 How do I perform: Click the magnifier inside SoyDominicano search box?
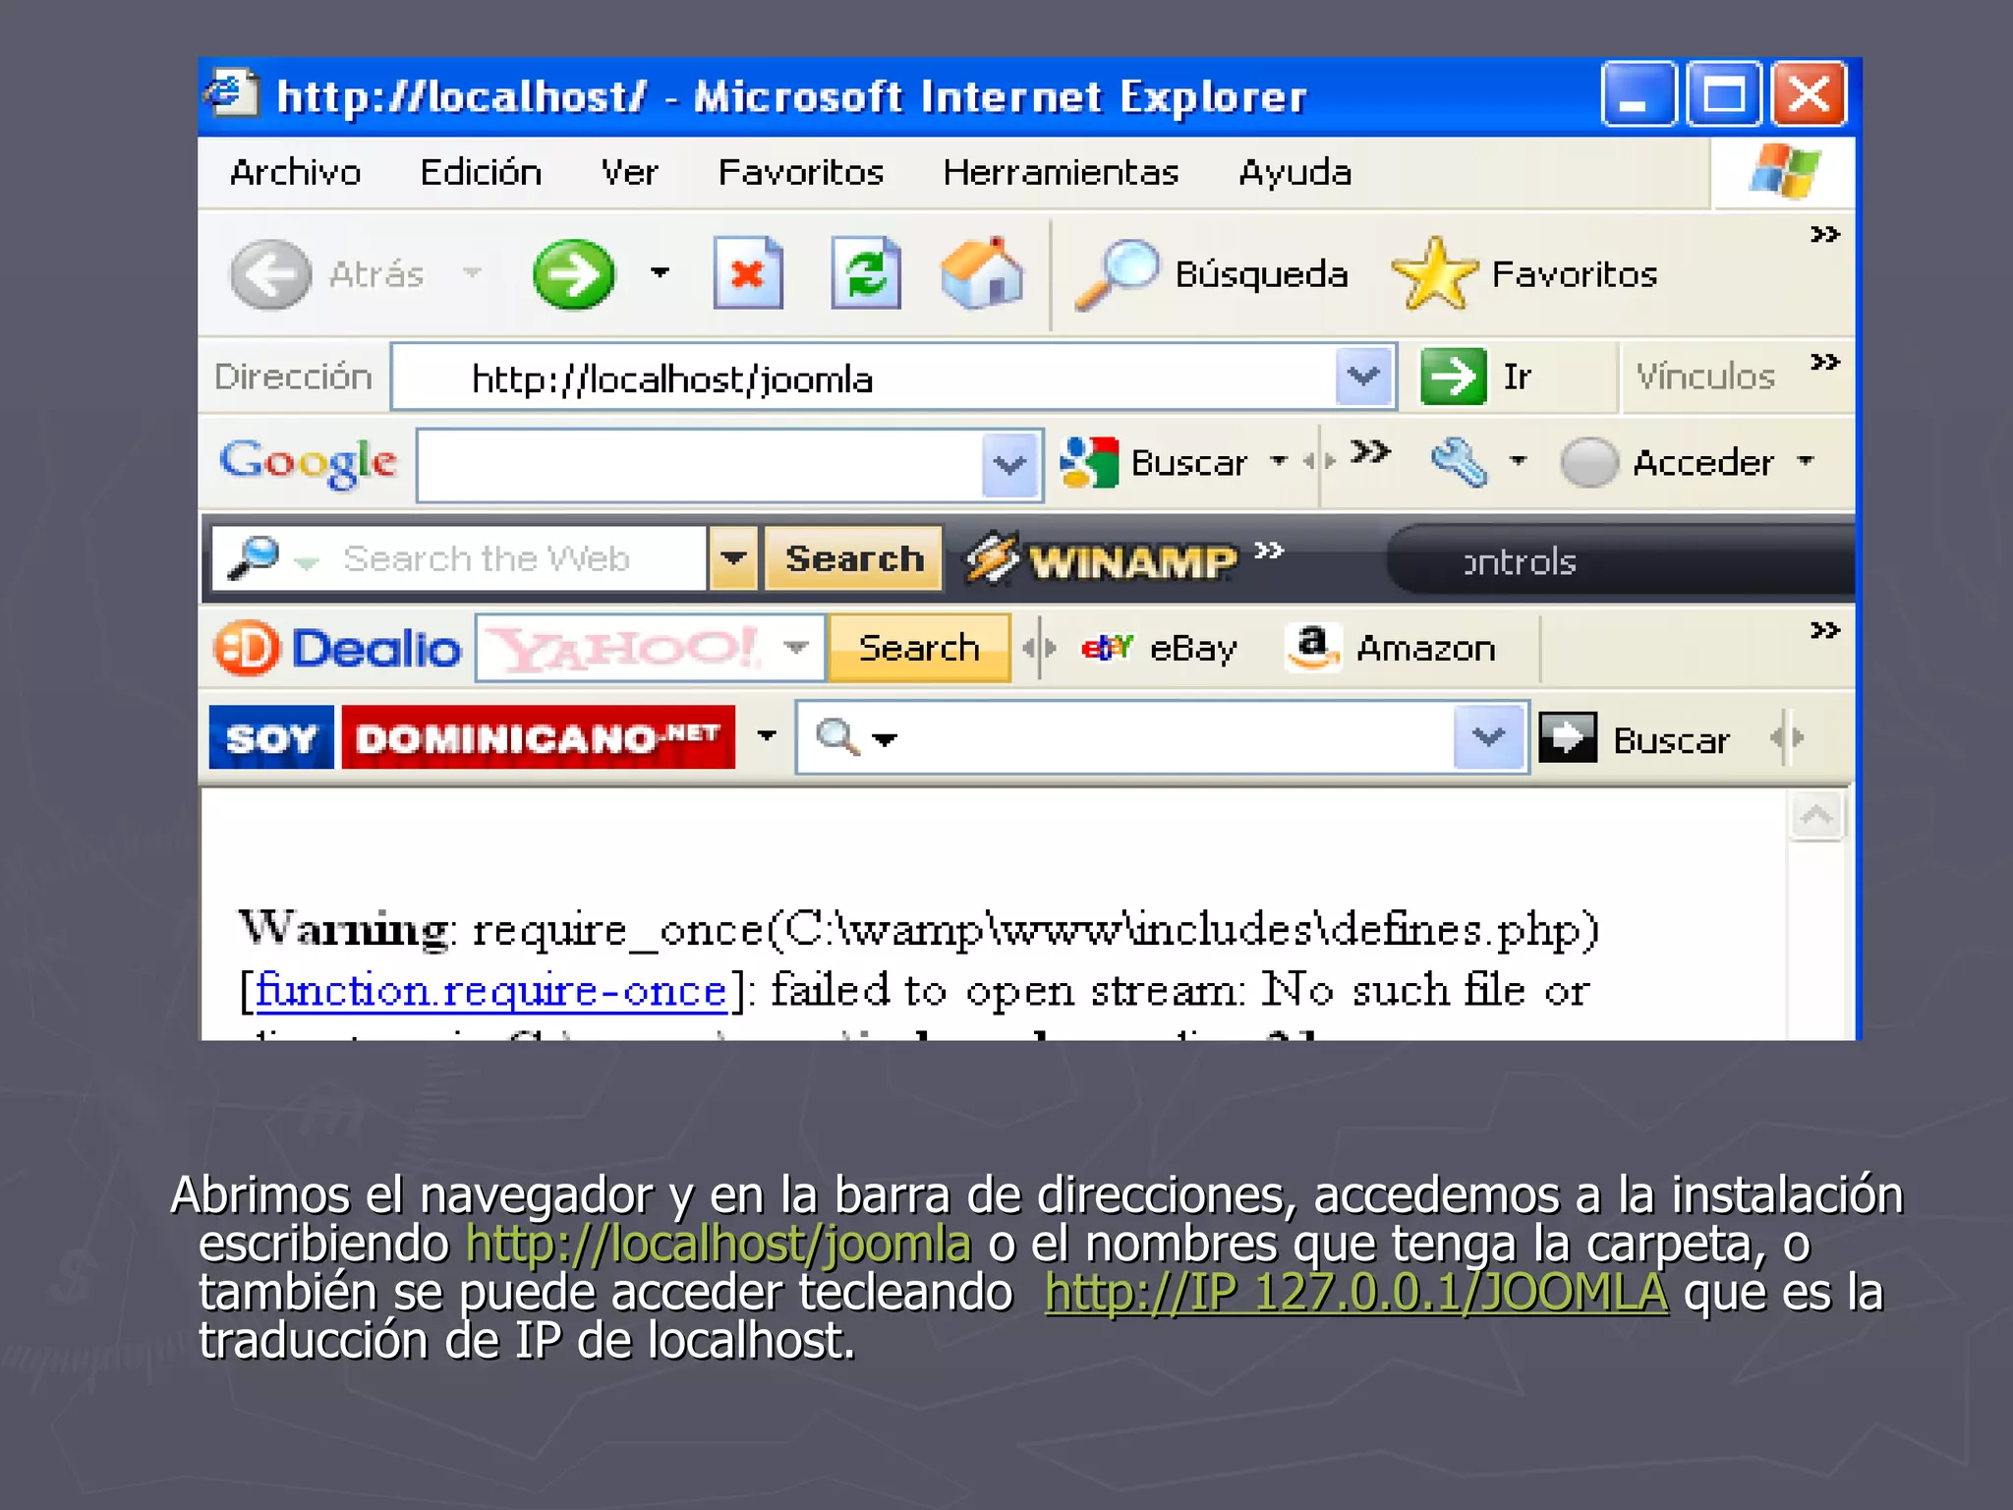837,736
